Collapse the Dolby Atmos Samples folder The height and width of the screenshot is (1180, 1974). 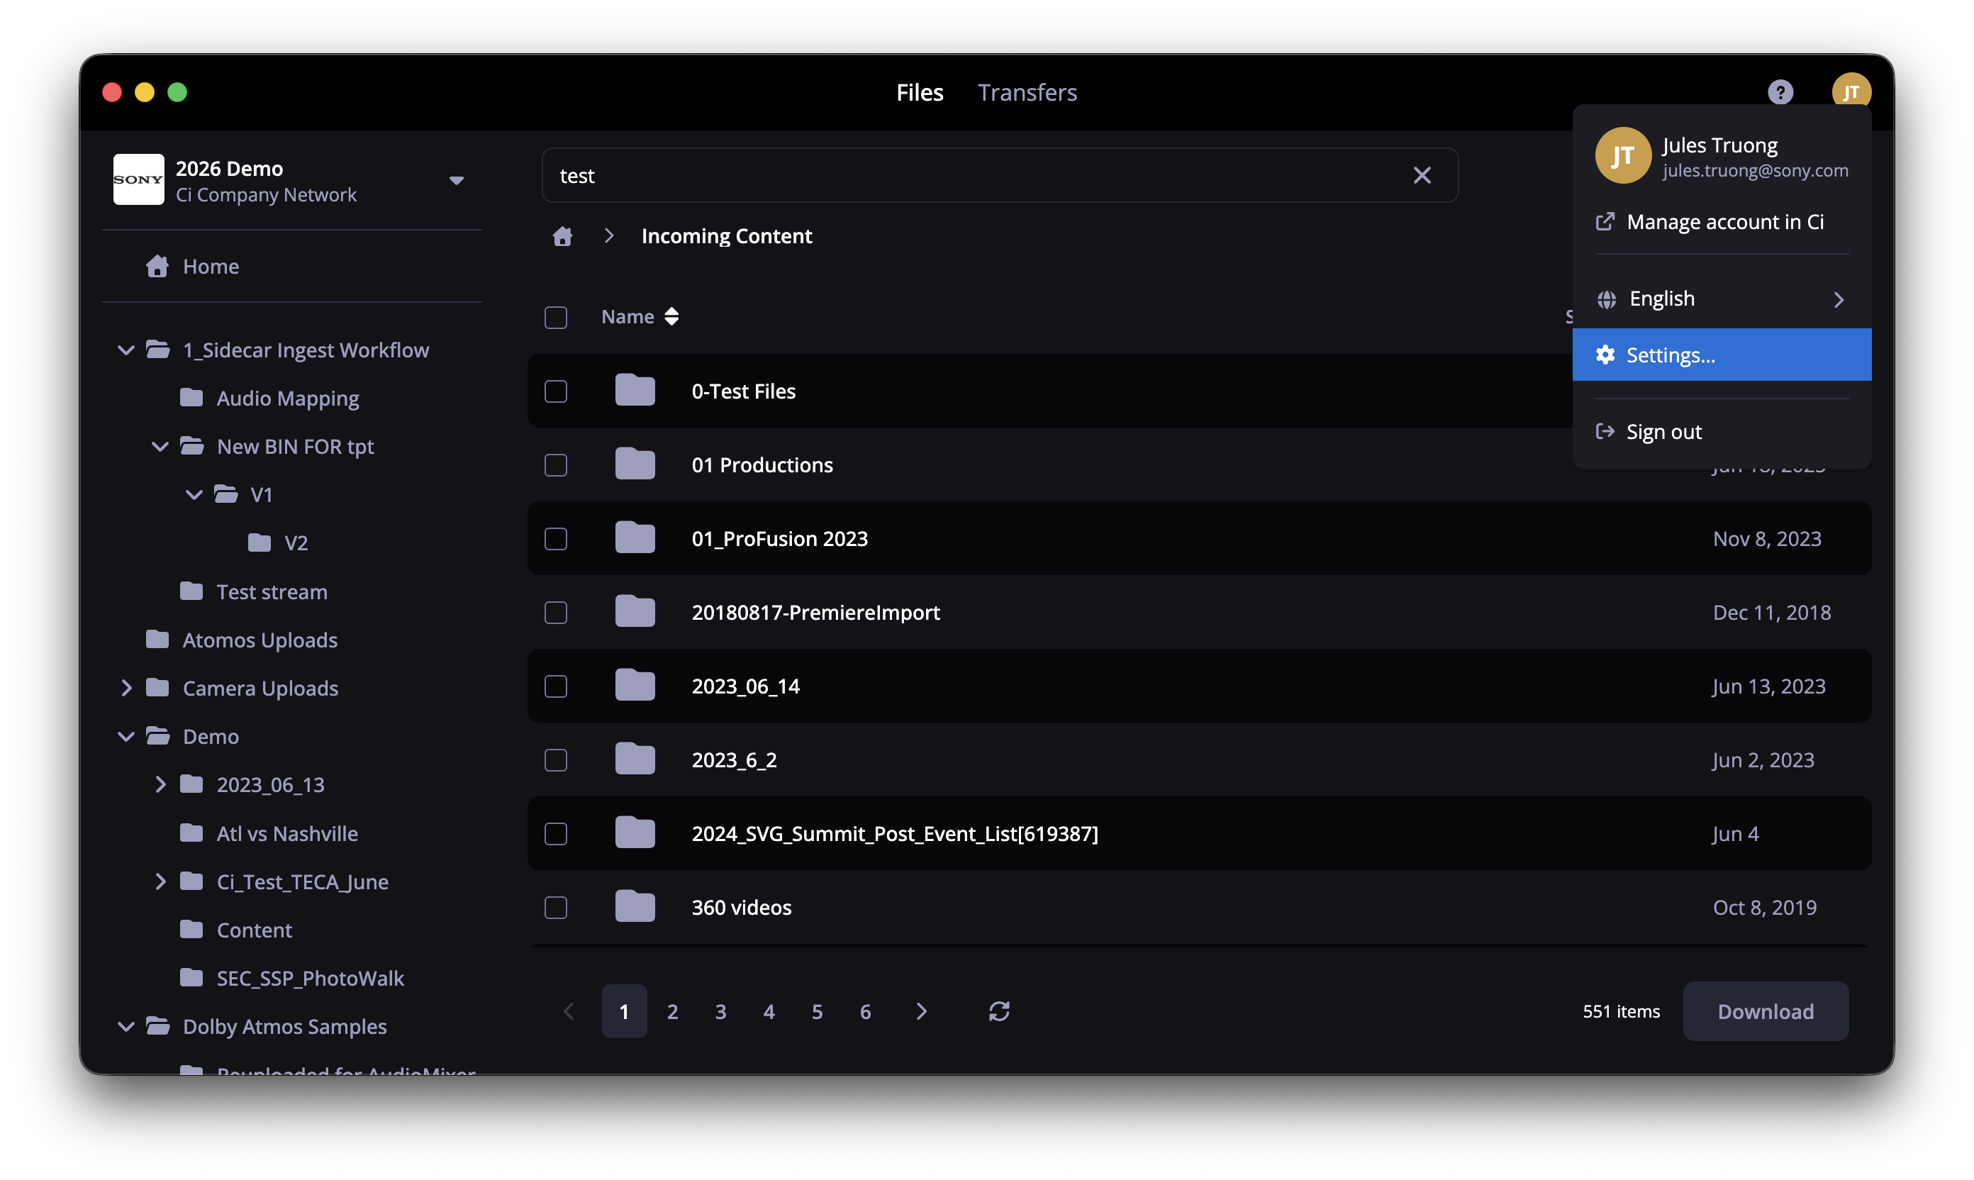point(126,1027)
